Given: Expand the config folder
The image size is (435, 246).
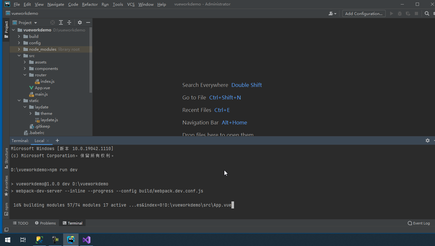Looking at the screenshot, I should tap(19, 43).
